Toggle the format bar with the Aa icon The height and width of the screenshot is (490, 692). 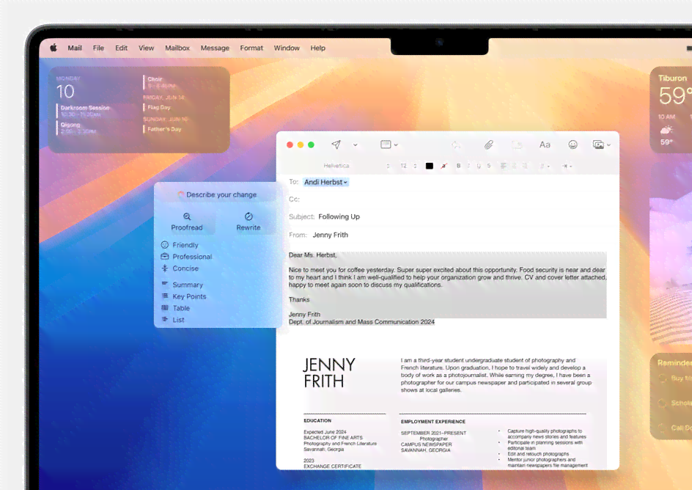pyautogui.click(x=545, y=145)
